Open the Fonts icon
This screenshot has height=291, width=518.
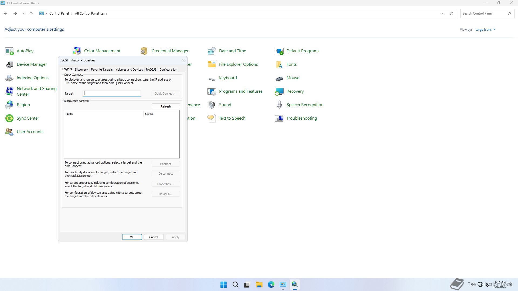click(x=279, y=64)
